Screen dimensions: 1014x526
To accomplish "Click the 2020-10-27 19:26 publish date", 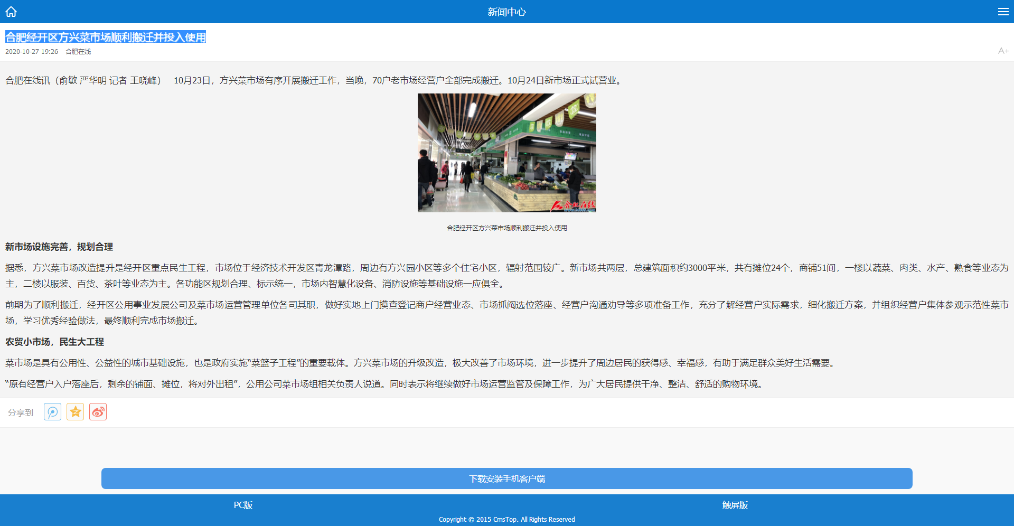I will click(x=32, y=51).
